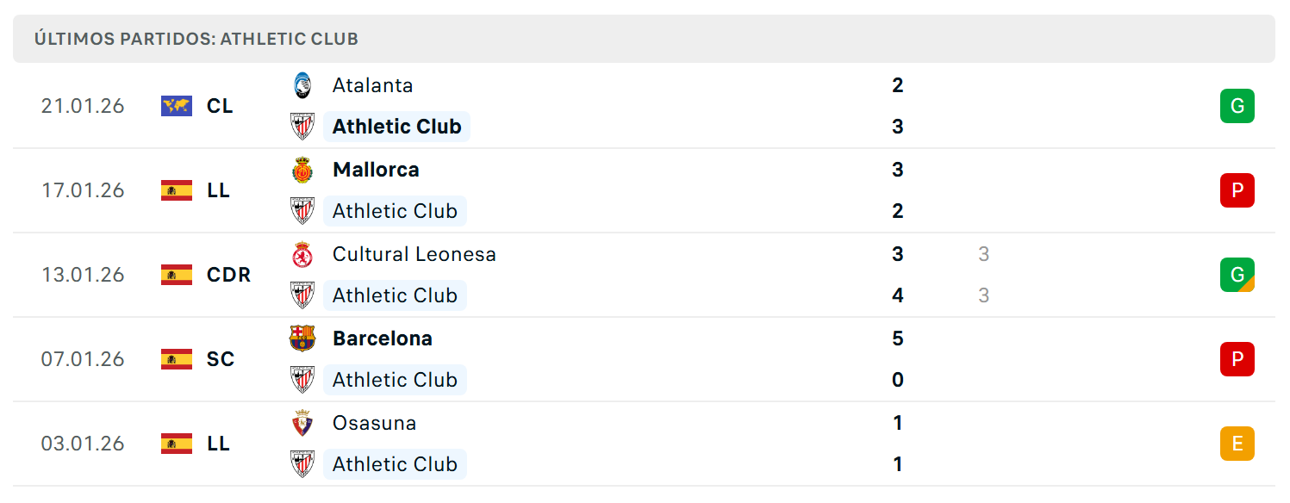Click the red P badge for Barcelona match
The height and width of the screenshot is (503, 1290).
(x=1237, y=359)
